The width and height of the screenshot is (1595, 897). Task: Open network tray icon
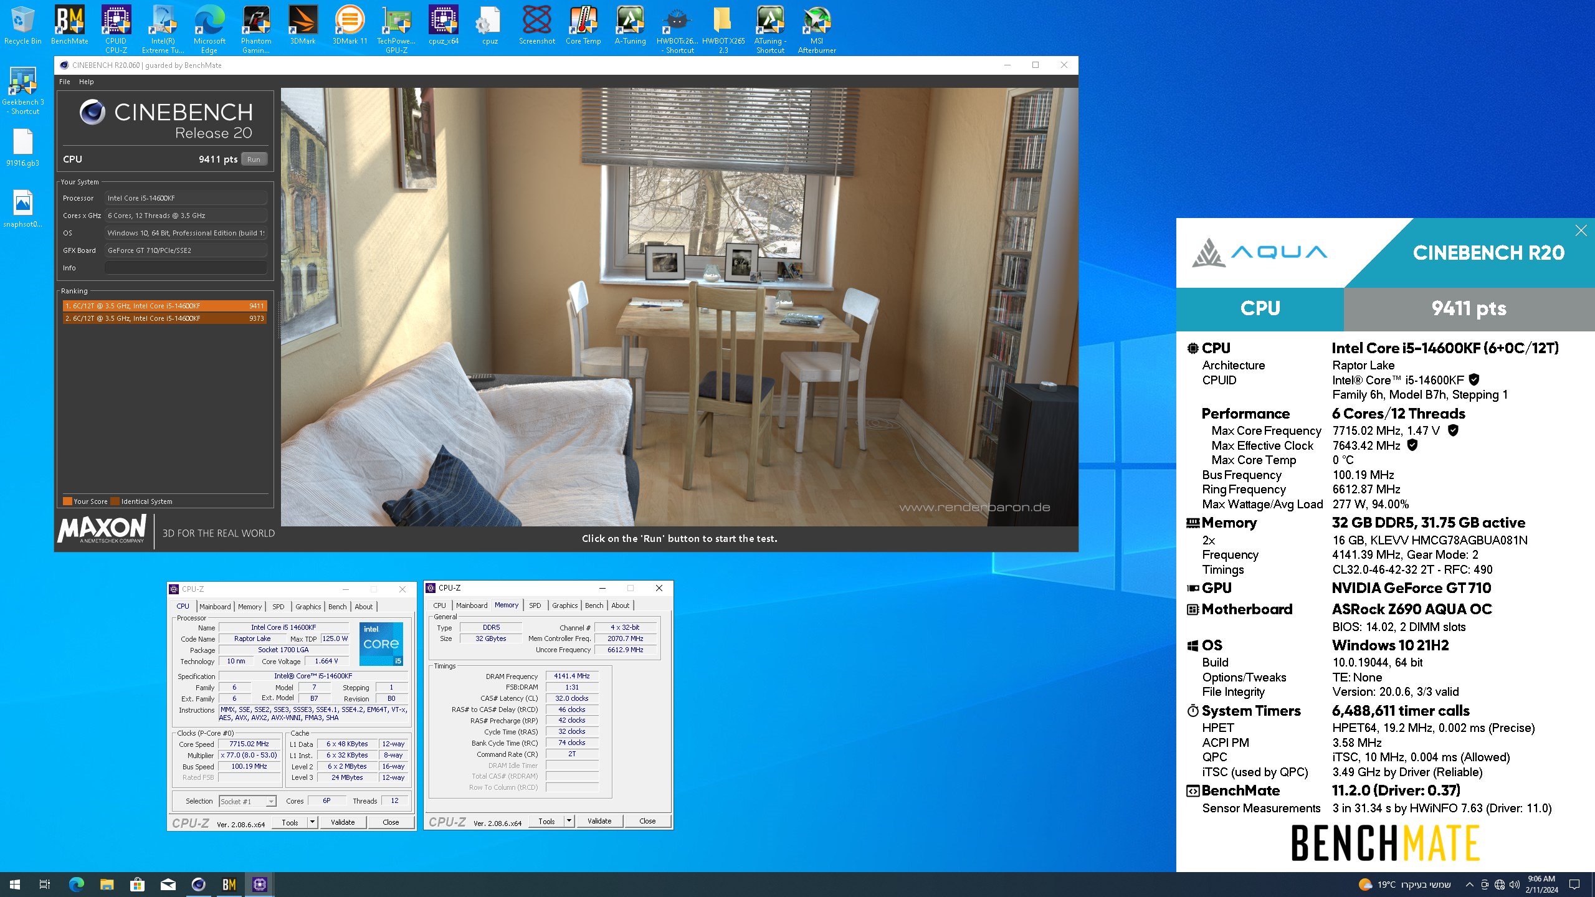pos(1500,885)
